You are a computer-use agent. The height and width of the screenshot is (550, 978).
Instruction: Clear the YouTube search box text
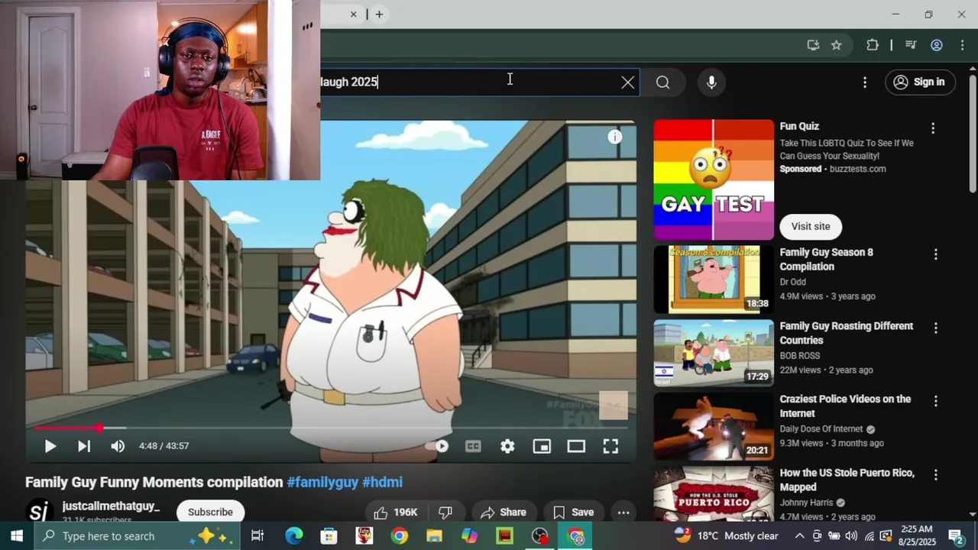pyautogui.click(x=627, y=82)
